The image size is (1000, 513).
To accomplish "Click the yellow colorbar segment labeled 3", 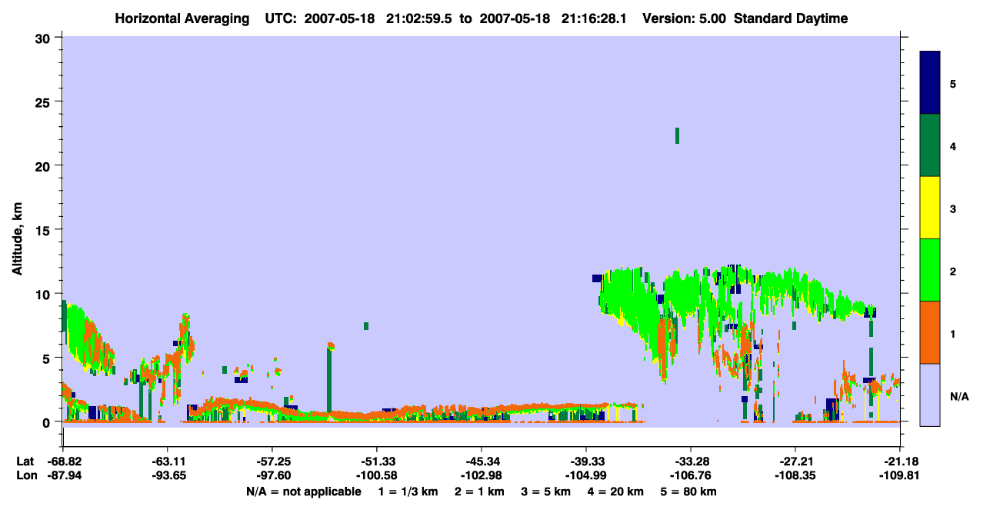I will (x=930, y=208).
